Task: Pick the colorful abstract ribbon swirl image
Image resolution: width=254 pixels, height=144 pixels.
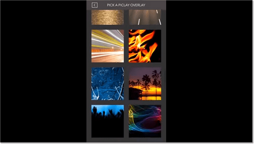Action: (x=145, y=121)
